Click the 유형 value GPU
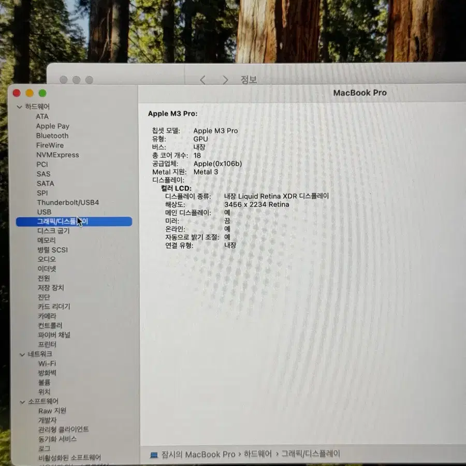466x466 pixels. coord(200,139)
